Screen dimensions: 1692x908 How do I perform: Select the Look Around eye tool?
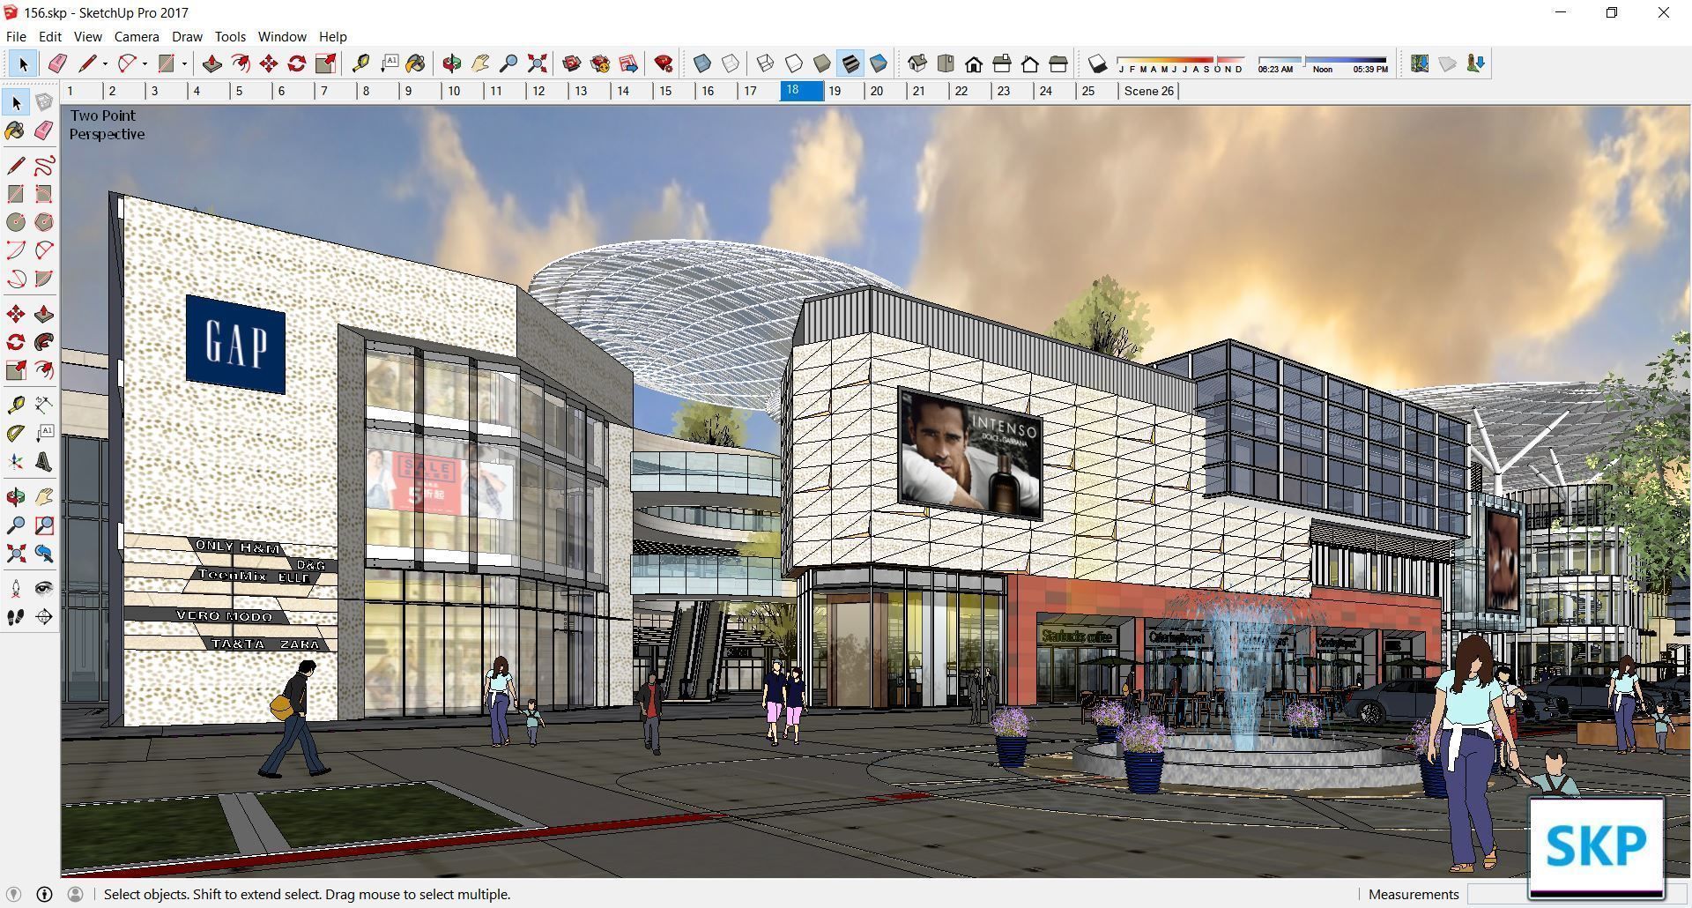click(44, 589)
